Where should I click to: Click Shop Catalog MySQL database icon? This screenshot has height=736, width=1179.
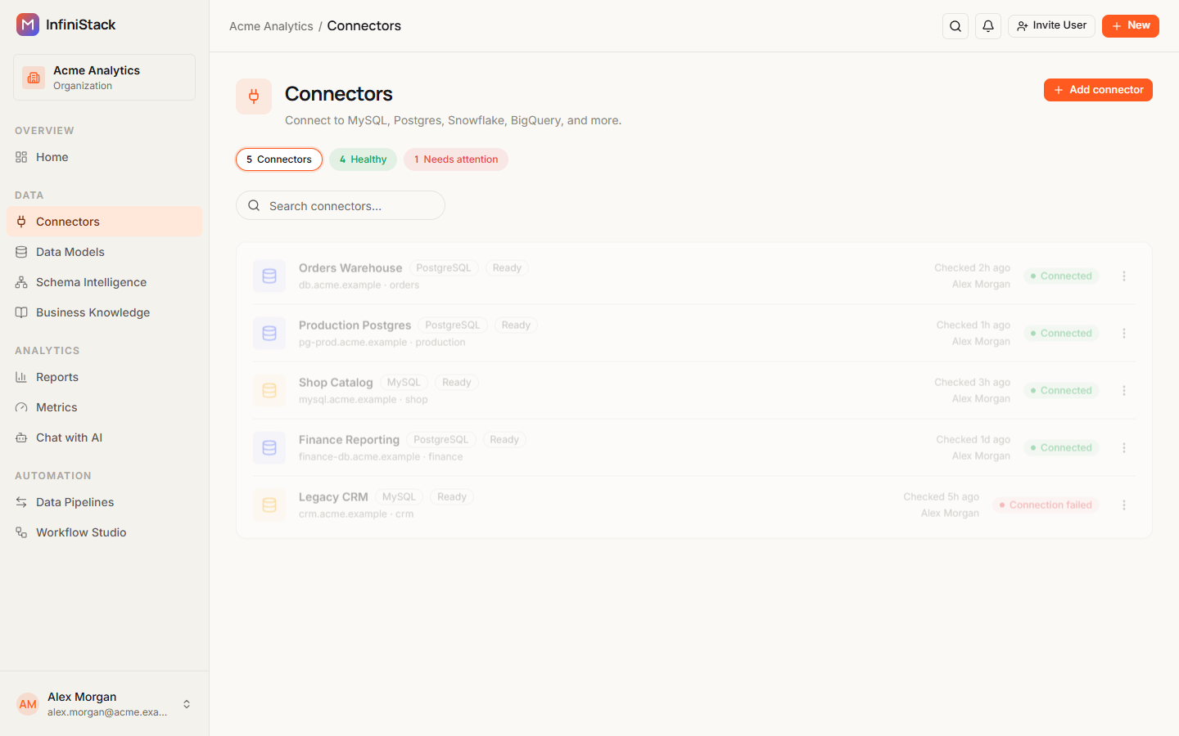[269, 391]
